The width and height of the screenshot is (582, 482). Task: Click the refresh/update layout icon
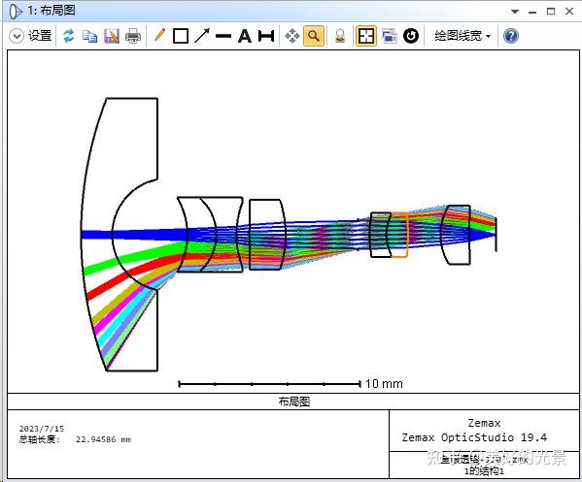[68, 36]
